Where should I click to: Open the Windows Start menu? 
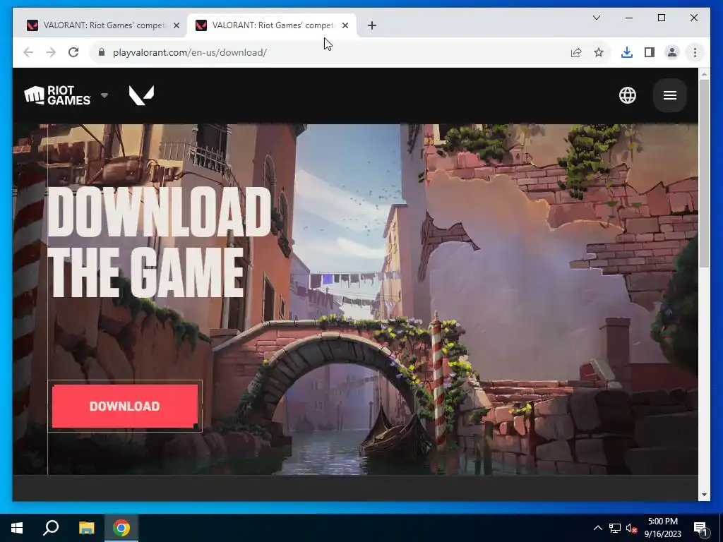(17, 528)
